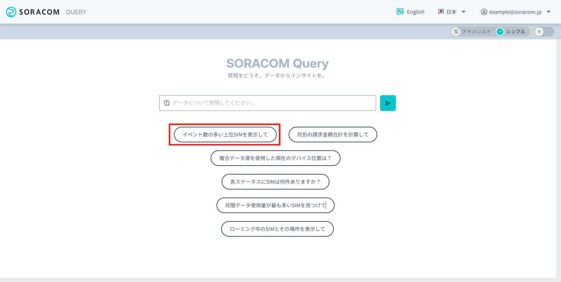The height and width of the screenshot is (282, 561).
Task: Choose 複合データ源を使用した現在のデバイス位置は？ suggestion
Action: click(x=276, y=158)
